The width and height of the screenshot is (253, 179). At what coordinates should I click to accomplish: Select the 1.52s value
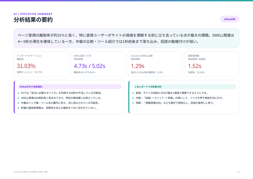click(x=194, y=66)
